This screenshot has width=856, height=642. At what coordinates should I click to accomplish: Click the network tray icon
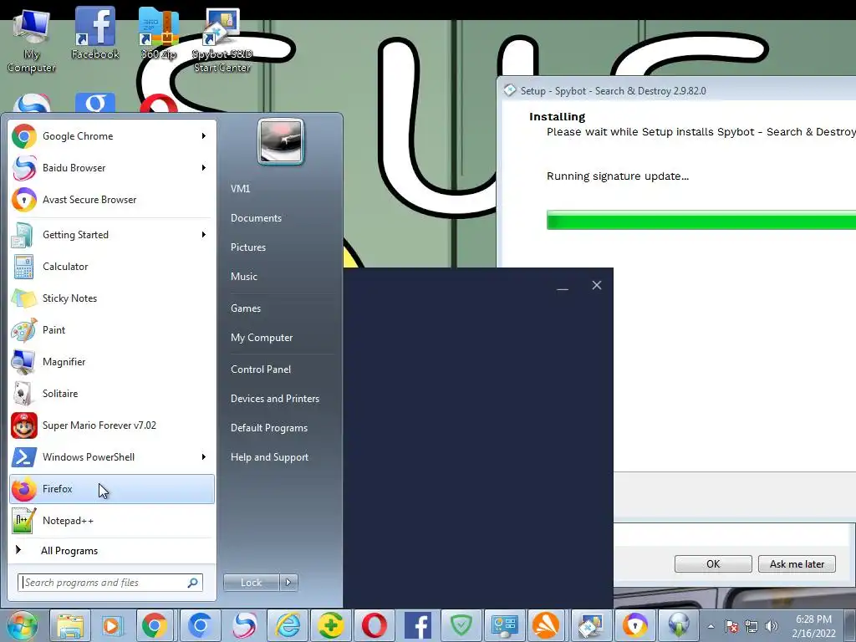click(752, 626)
